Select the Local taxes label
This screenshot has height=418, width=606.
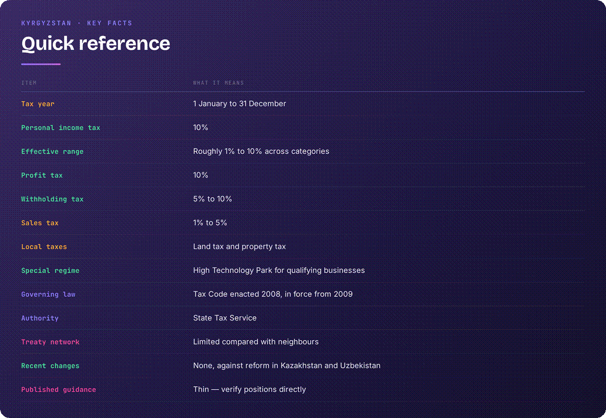[44, 247]
